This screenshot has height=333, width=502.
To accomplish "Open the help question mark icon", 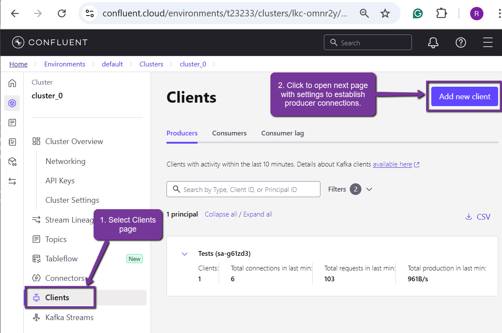I will coord(461,43).
